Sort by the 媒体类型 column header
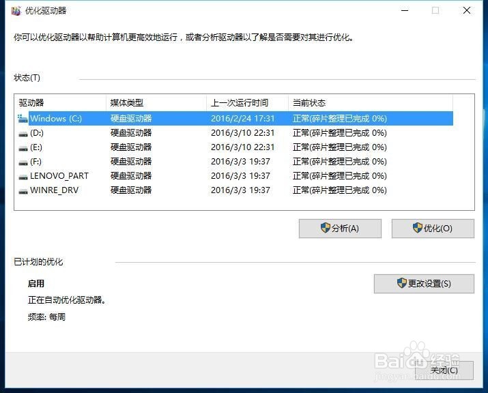The image size is (488, 393). pos(156,102)
